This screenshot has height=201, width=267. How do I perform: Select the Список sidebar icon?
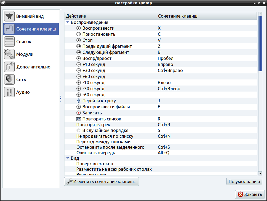[x=9, y=42]
